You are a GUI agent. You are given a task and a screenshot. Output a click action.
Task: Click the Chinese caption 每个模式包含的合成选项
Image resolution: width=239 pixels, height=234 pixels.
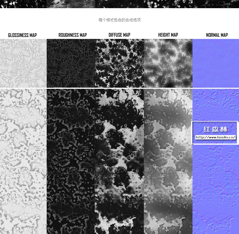tap(119, 20)
